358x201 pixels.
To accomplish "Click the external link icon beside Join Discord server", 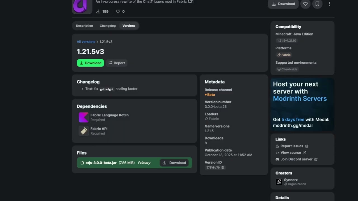I will [x=316, y=159].
